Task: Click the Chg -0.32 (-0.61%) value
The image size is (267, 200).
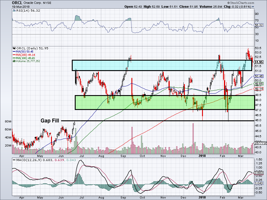Action: [x=237, y=7]
